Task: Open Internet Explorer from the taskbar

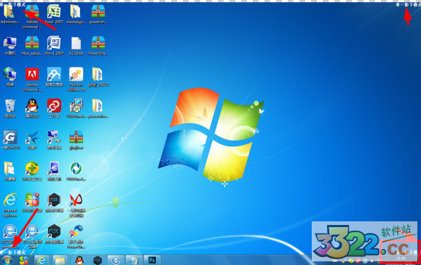Action: 42,260
